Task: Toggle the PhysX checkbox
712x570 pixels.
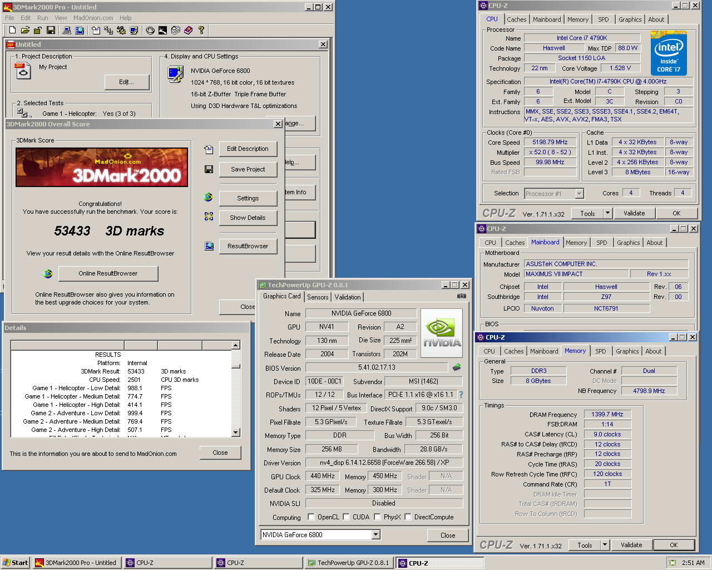Action: point(377,517)
